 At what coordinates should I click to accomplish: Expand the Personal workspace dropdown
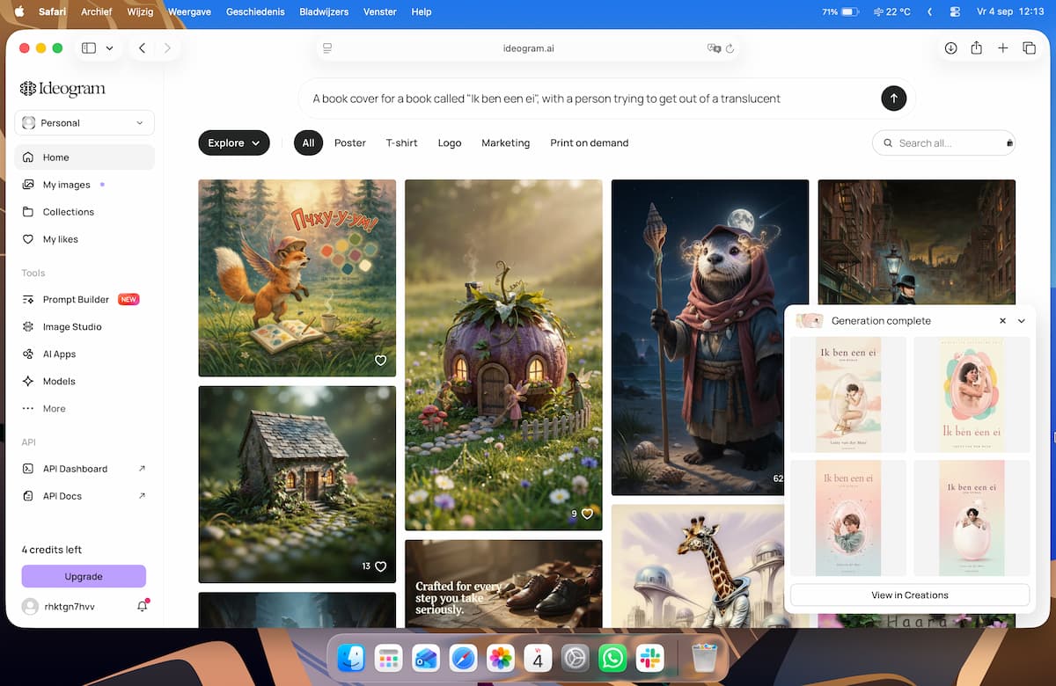click(84, 123)
